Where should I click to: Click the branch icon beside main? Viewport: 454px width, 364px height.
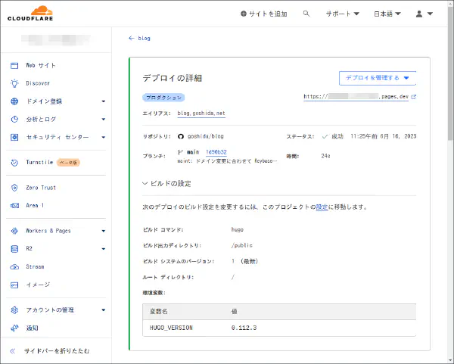point(180,152)
